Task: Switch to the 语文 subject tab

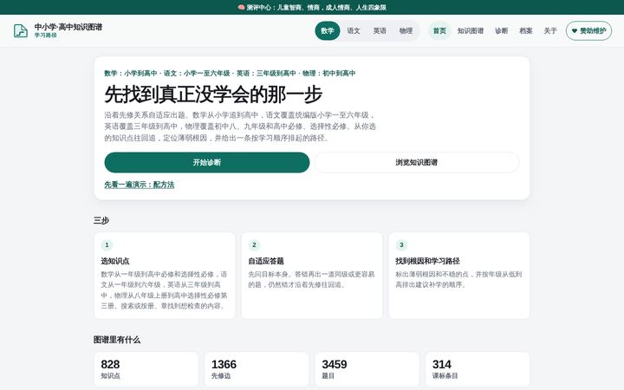Action: point(354,30)
